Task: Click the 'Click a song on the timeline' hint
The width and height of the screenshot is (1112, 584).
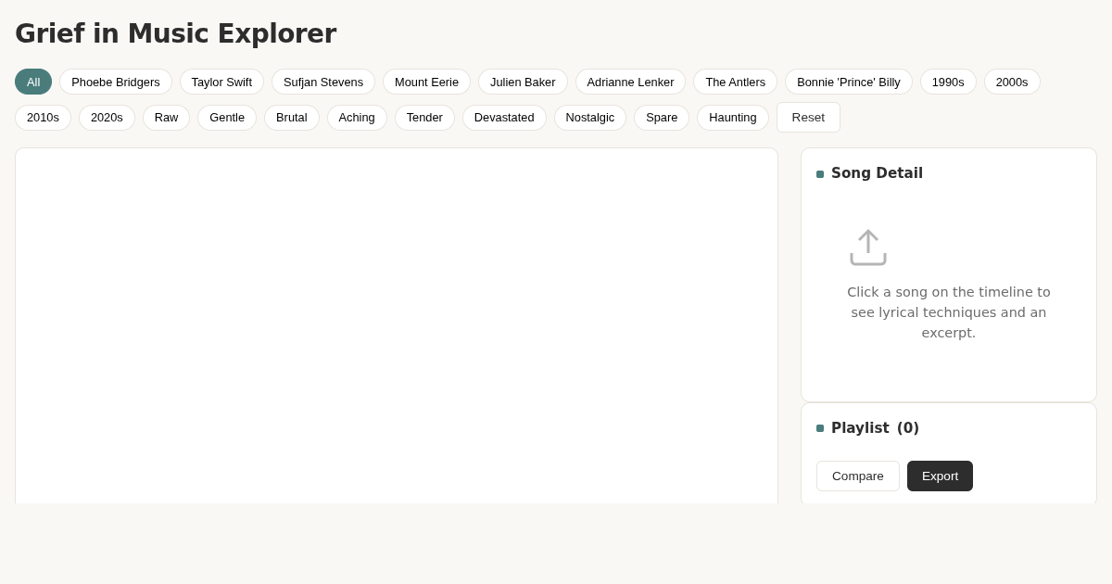Action: point(949,312)
